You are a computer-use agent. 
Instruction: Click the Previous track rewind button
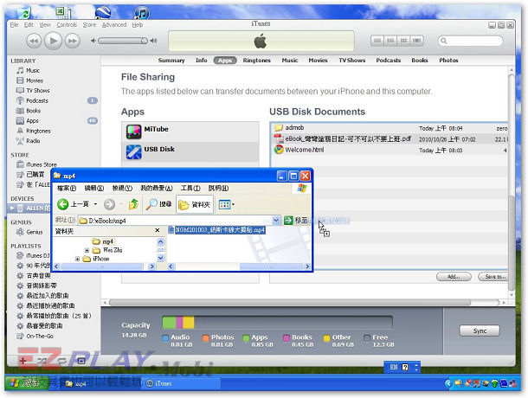pyautogui.click(x=34, y=41)
